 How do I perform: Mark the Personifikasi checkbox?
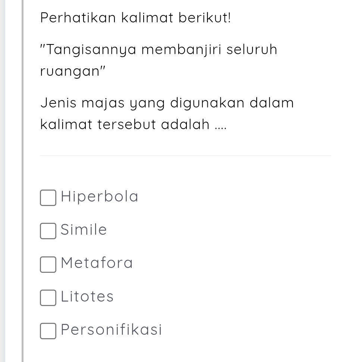48,331
